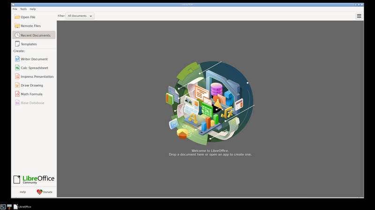Click the Open File folder icon
The width and height of the screenshot is (375, 210).
coord(17,17)
